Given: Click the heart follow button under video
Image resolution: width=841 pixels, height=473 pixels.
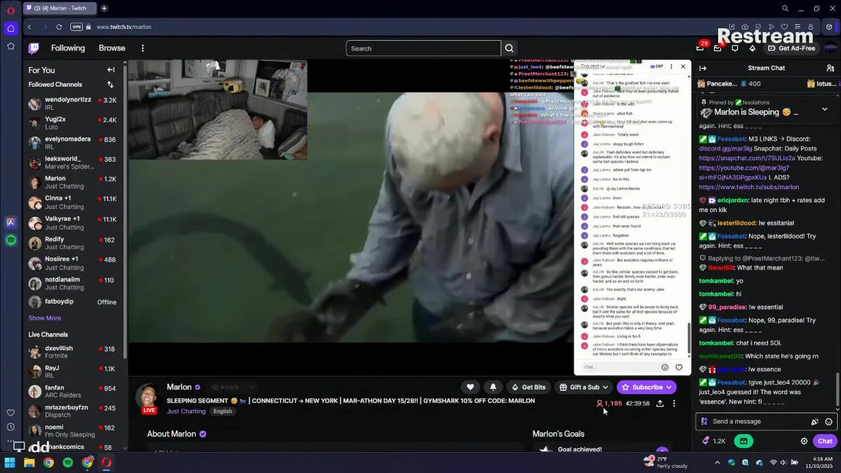Looking at the screenshot, I should tap(470, 388).
